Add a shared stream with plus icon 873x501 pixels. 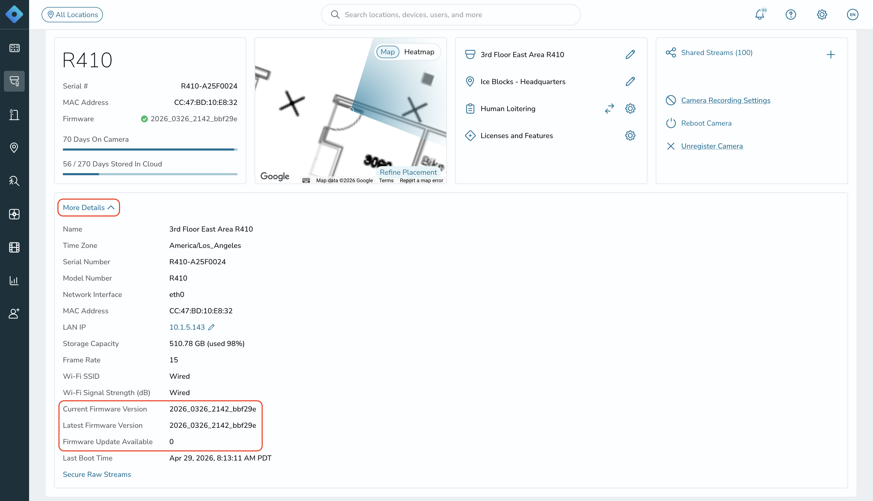click(831, 55)
